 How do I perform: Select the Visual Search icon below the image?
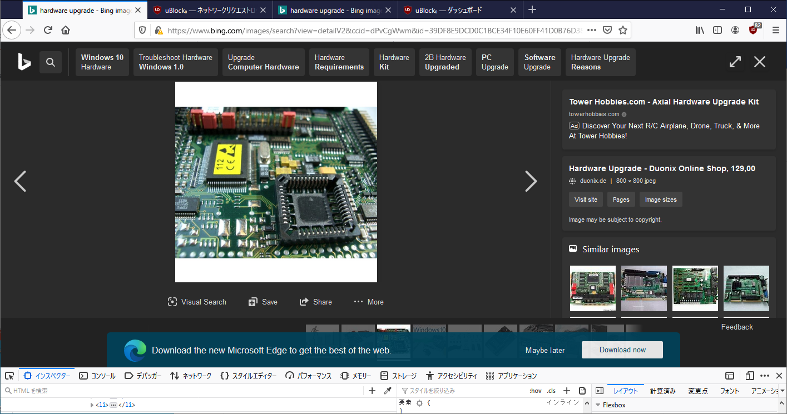click(x=197, y=302)
